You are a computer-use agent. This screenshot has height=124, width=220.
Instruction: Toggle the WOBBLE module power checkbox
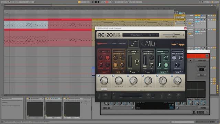tap(113, 76)
